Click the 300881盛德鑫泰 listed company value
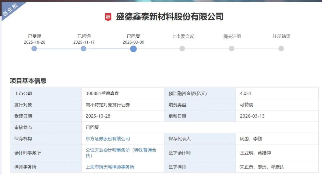 pos(102,93)
